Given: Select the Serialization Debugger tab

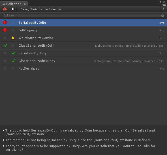Looking at the screenshot, I should point(14,4).
